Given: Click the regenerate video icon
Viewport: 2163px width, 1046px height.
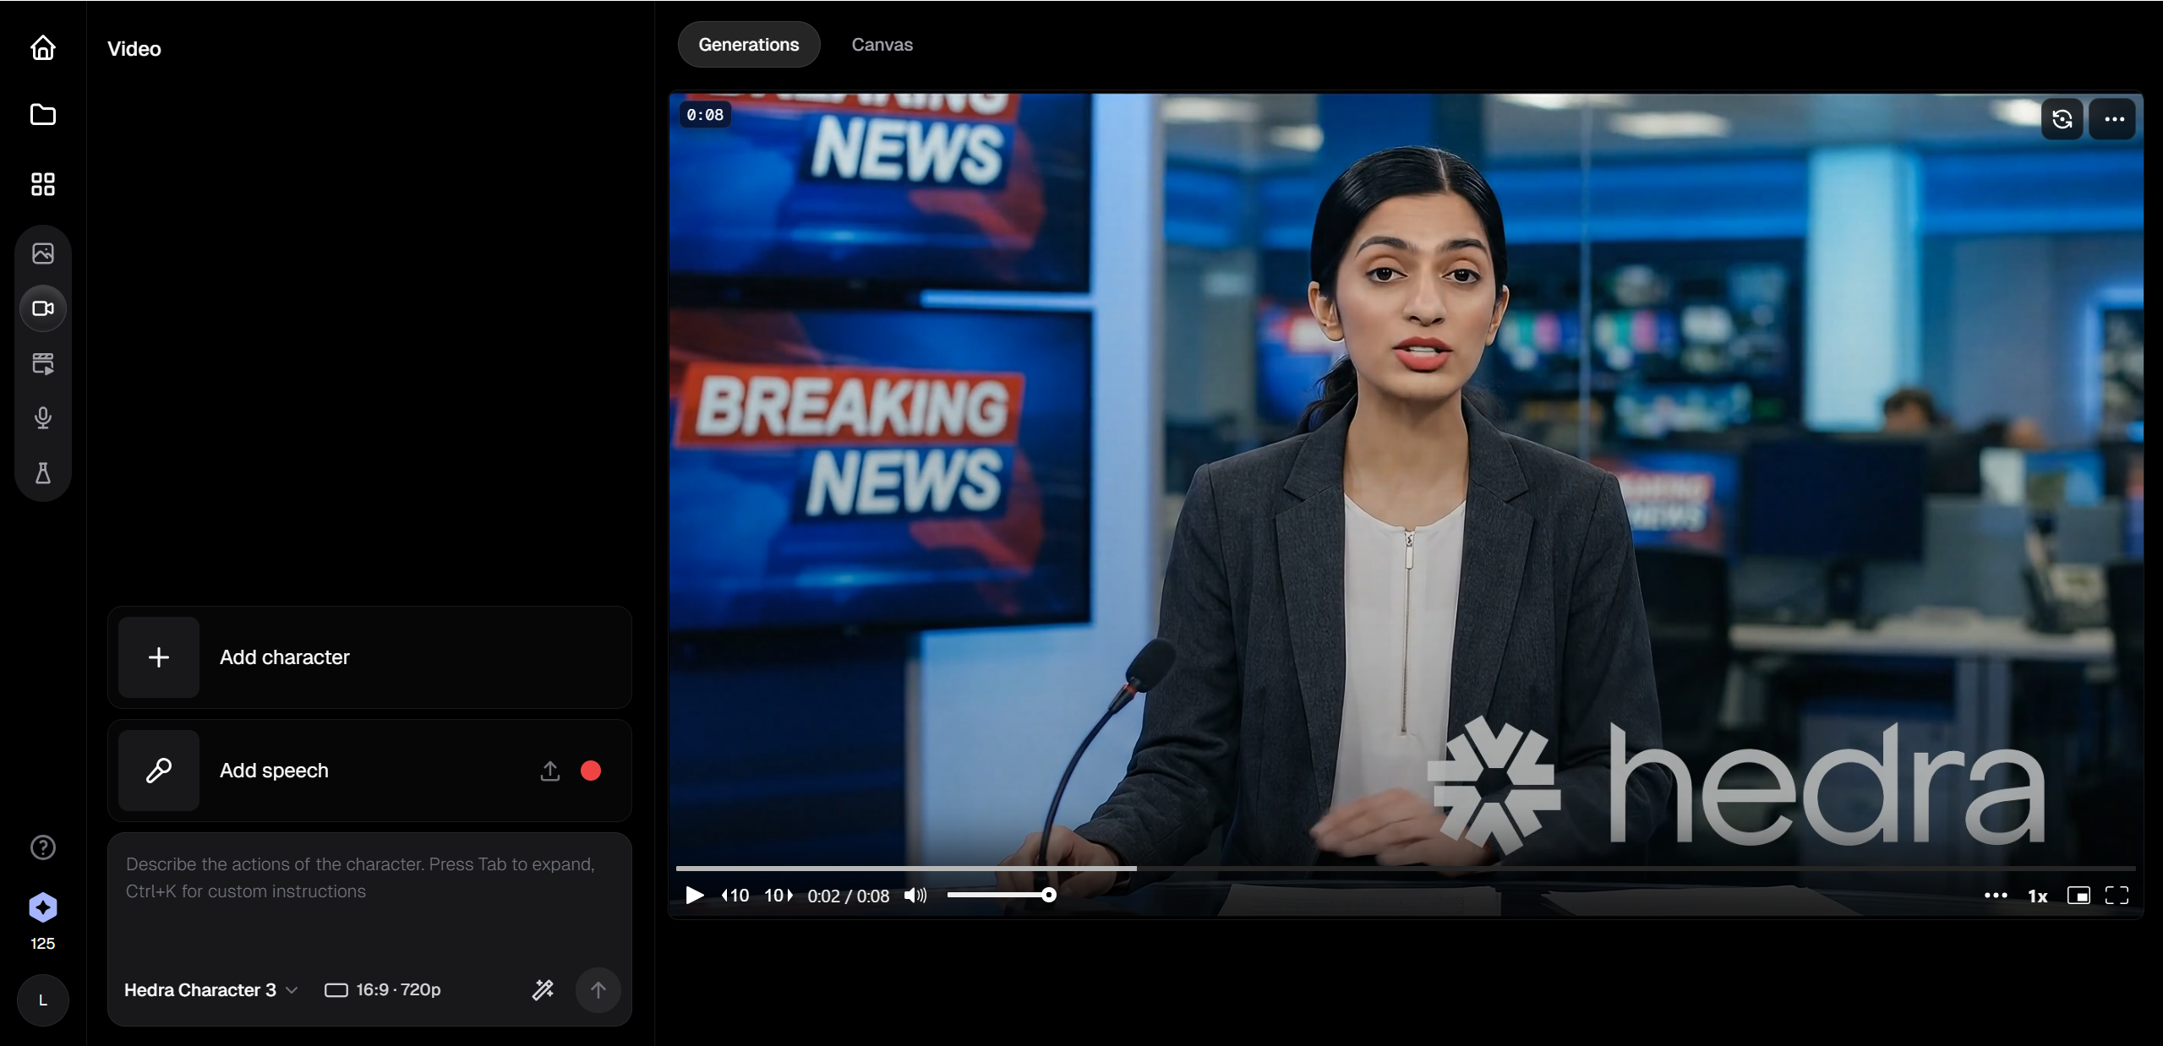Looking at the screenshot, I should pos(2062,119).
